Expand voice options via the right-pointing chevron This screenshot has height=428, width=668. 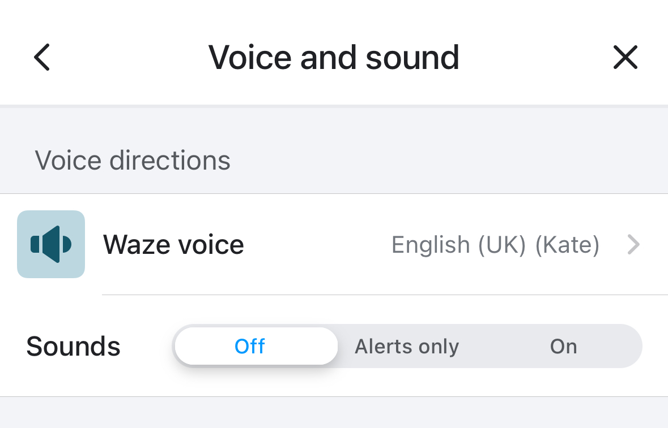tap(633, 244)
